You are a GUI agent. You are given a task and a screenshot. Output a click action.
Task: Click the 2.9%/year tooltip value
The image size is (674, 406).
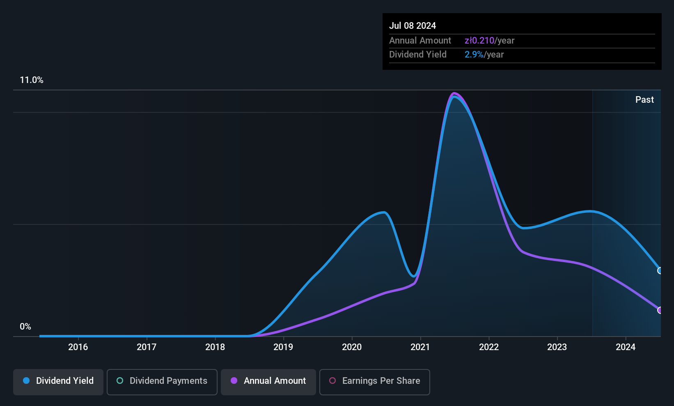tap(484, 55)
